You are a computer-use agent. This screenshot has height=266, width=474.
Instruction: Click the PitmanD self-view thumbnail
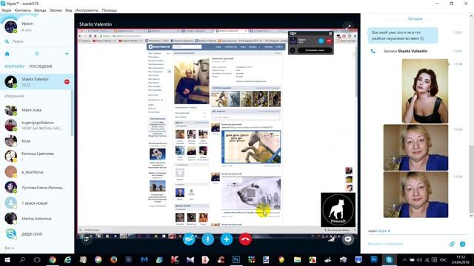[x=338, y=210]
